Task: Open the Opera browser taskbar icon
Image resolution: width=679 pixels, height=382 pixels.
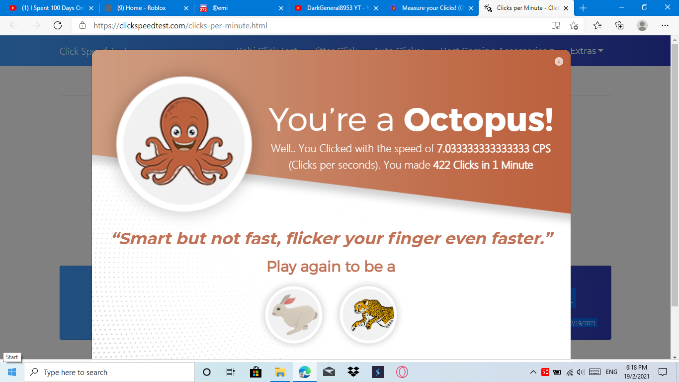Action: pyautogui.click(x=402, y=372)
